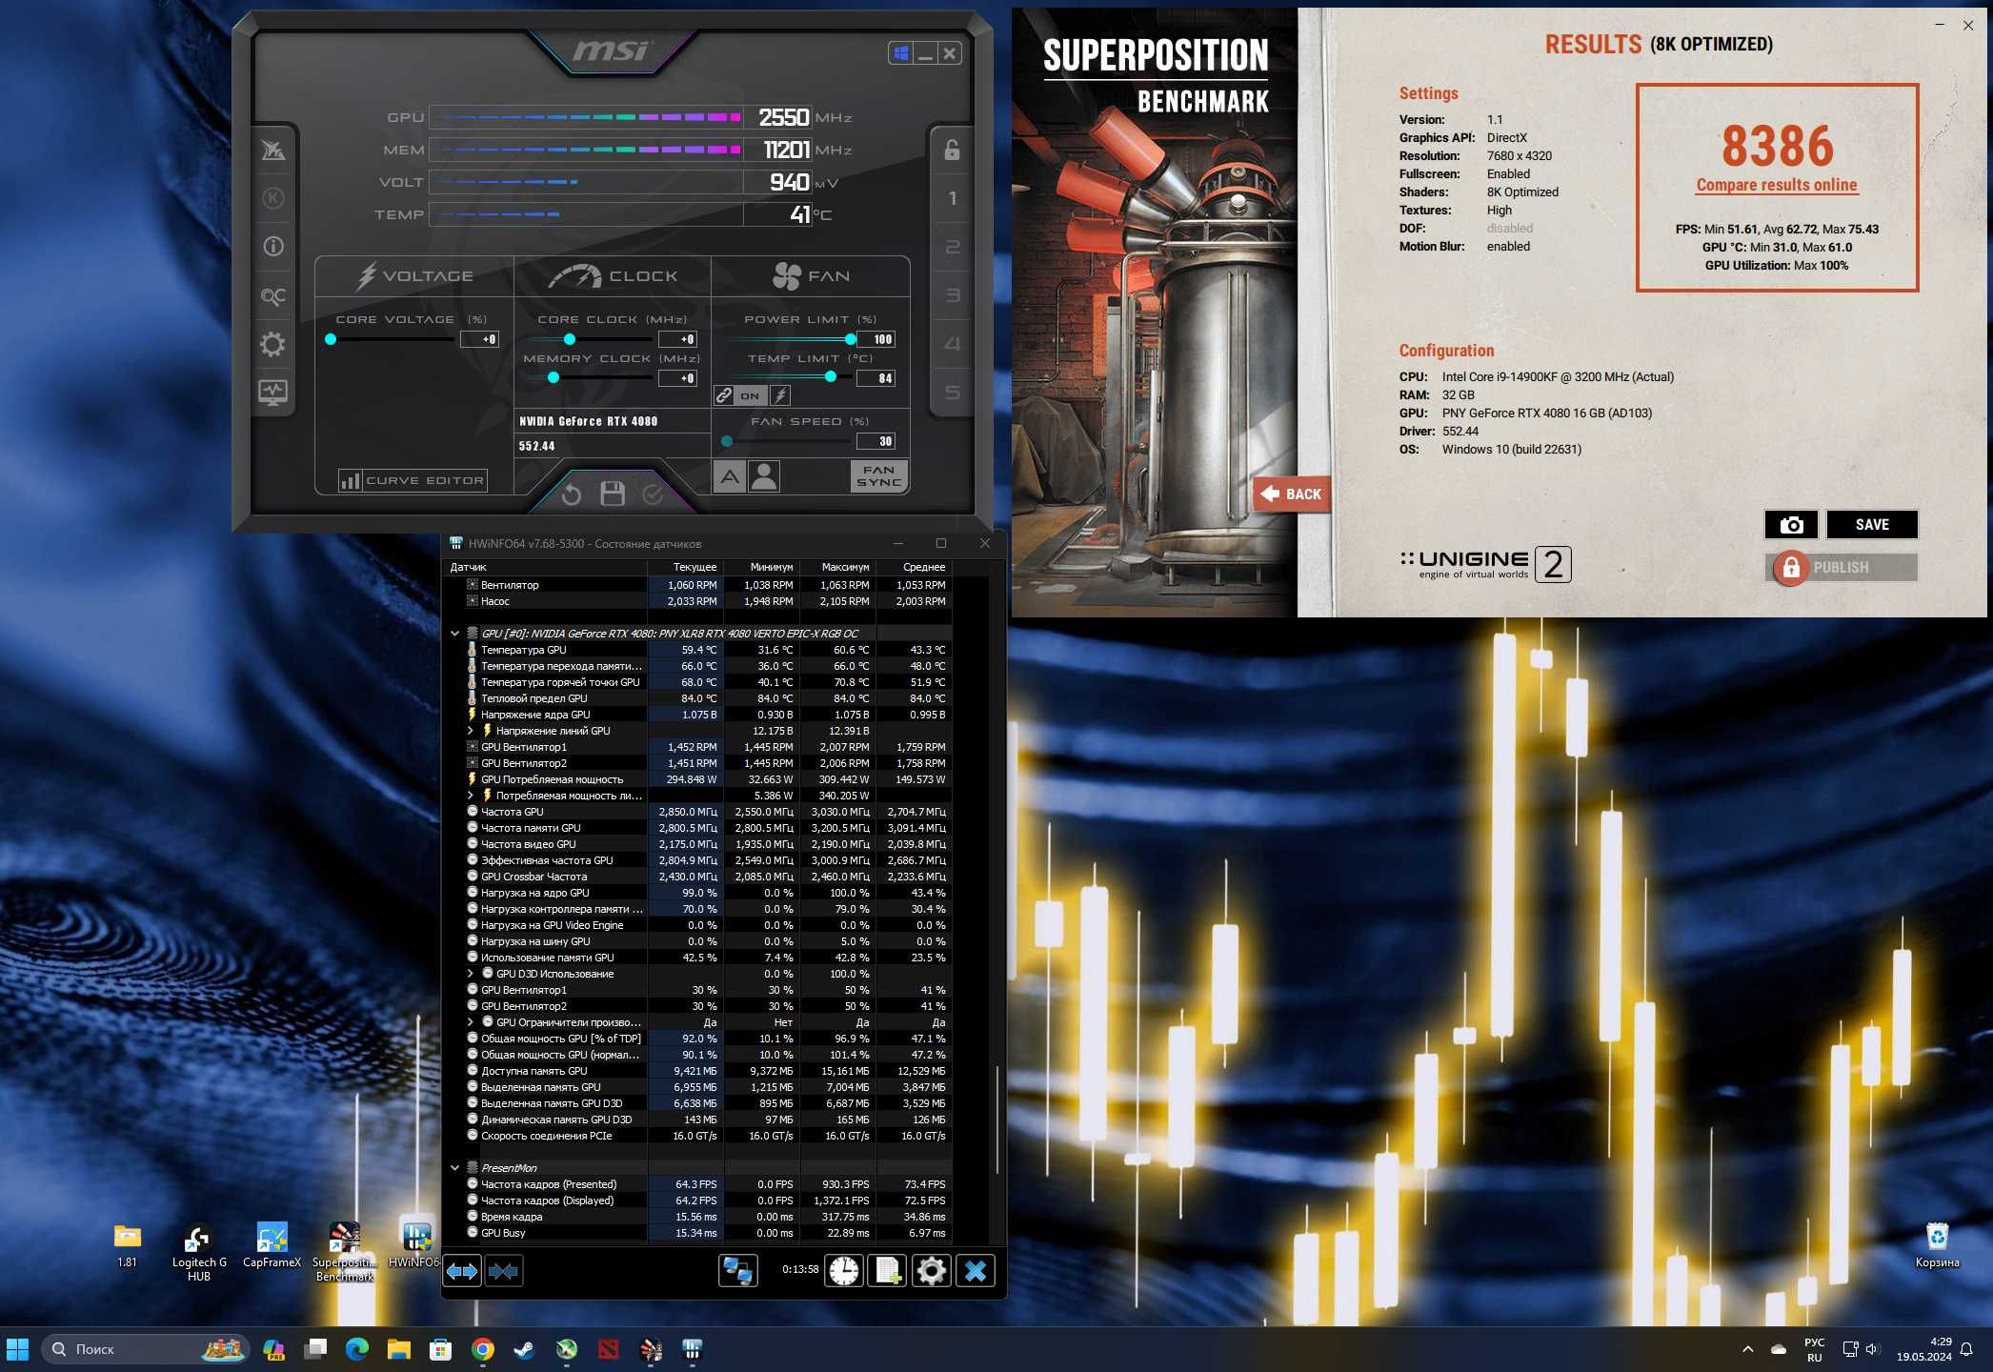
Task: Toggle user-defined fan mode icon
Action: [764, 476]
